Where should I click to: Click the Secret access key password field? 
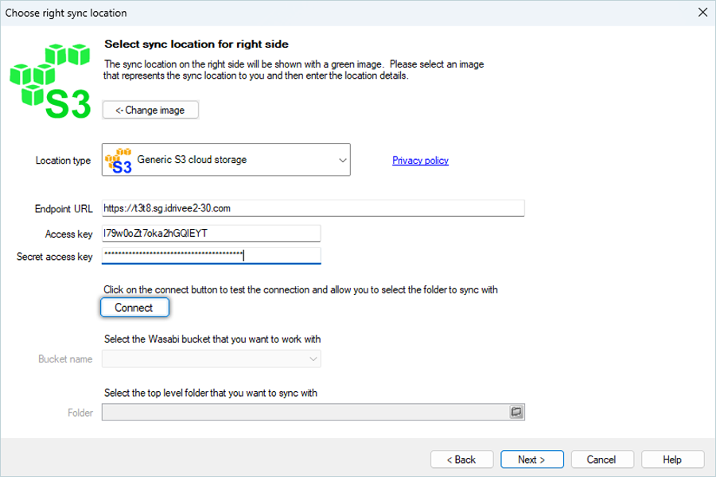click(x=212, y=256)
